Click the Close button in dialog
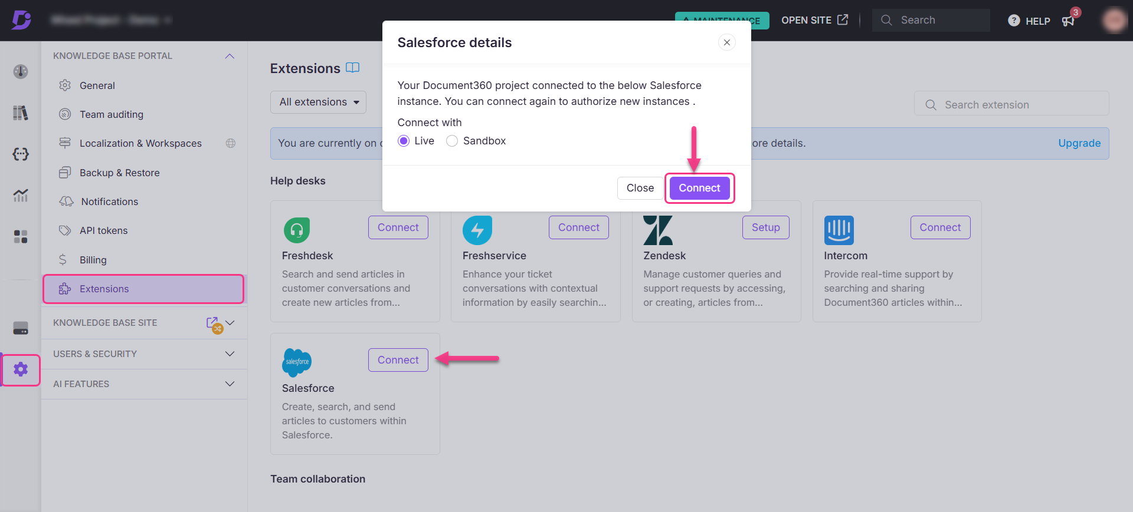Image resolution: width=1133 pixels, height=512 pixels. click(640, 188)
